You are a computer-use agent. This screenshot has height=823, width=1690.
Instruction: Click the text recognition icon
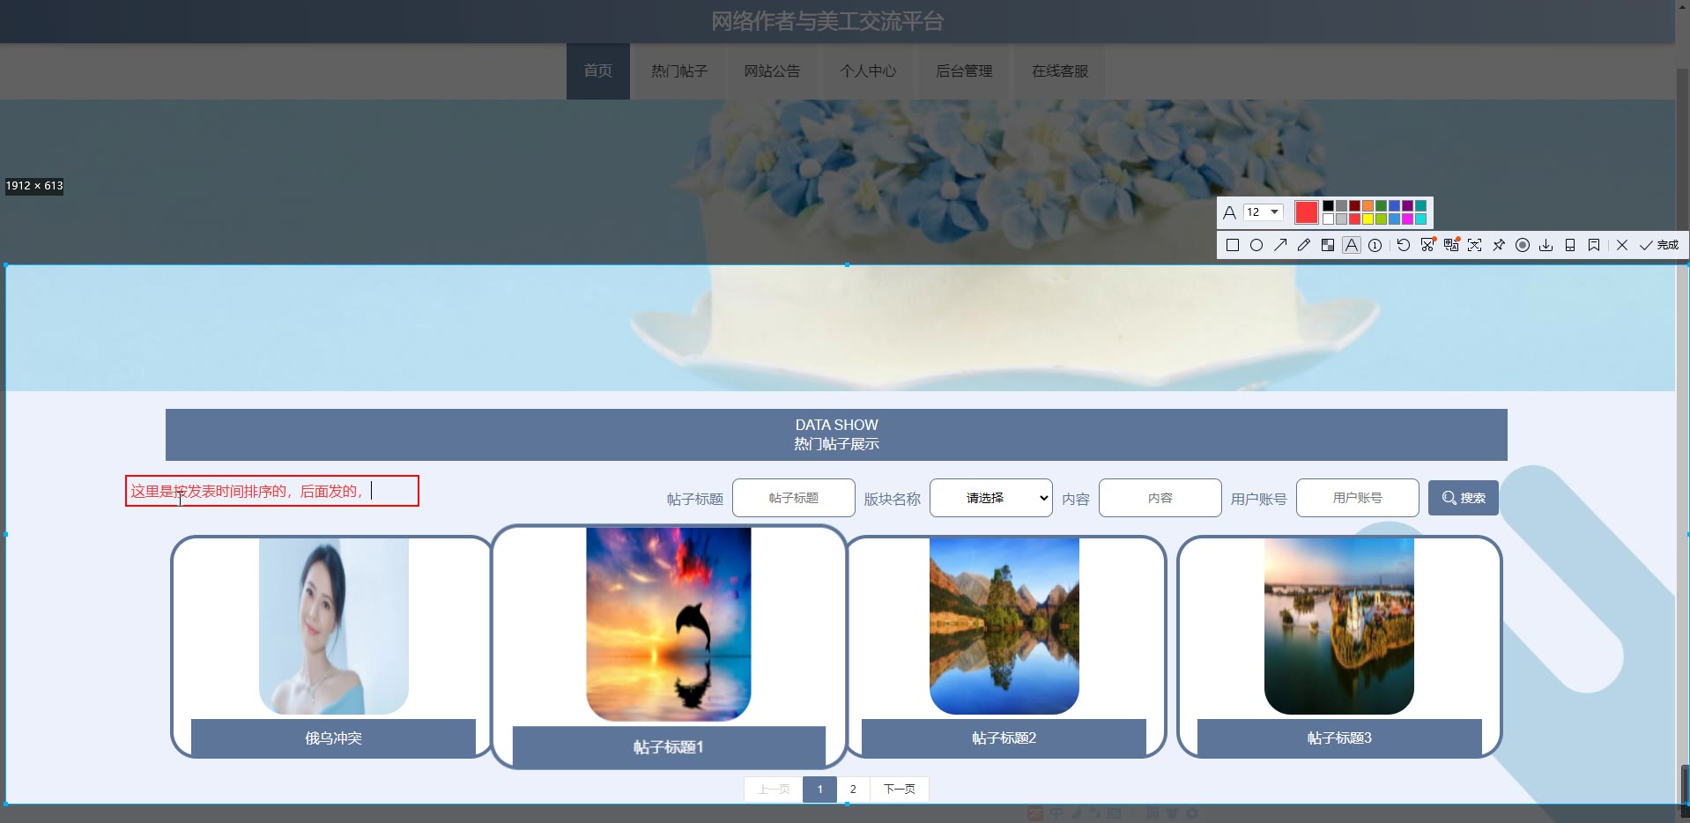point(1475,245)
